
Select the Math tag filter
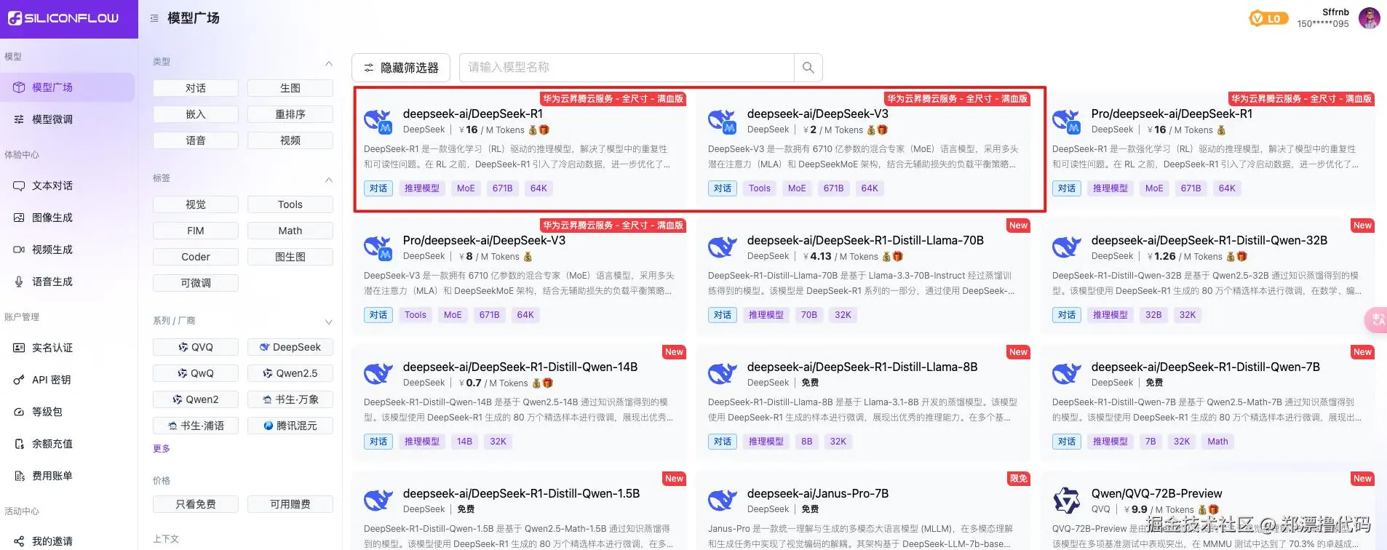coord(290,231)
